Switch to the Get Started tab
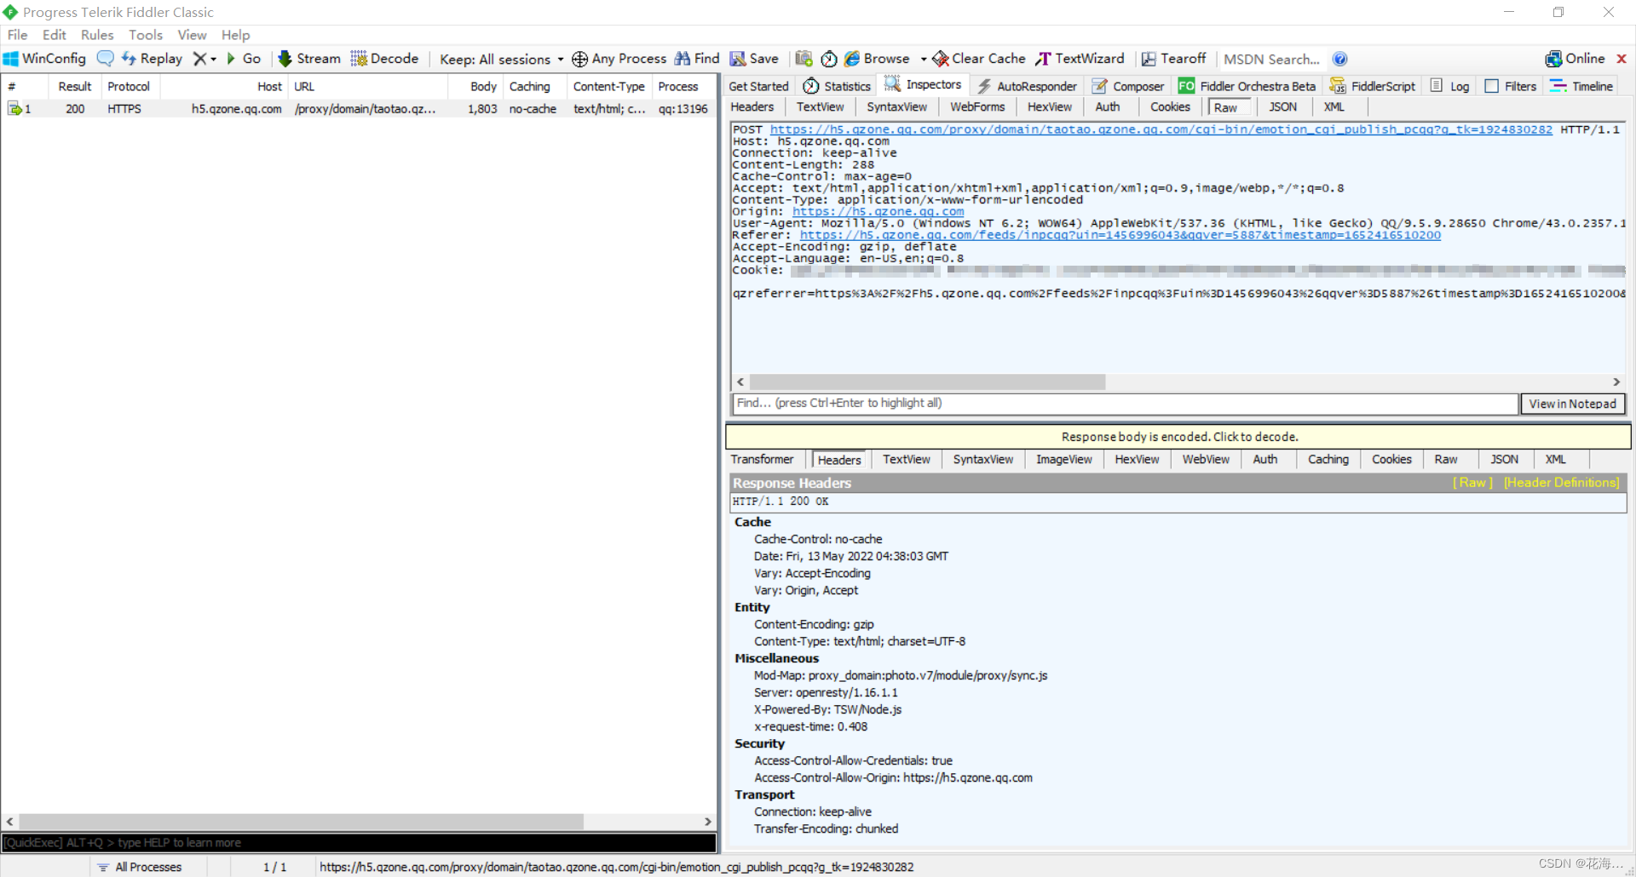This screenshot has height=877, width=1636. click(758, 86)
